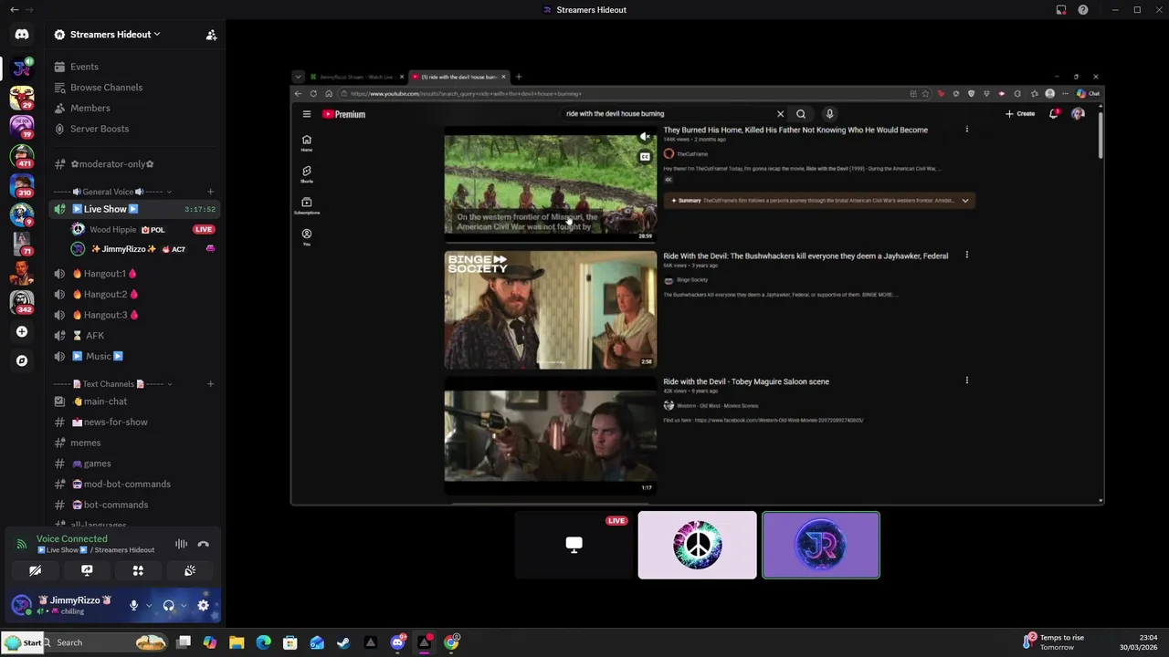Open Discord help icon in title bar
The image size is (1169, 657).
coord(1083,10)
